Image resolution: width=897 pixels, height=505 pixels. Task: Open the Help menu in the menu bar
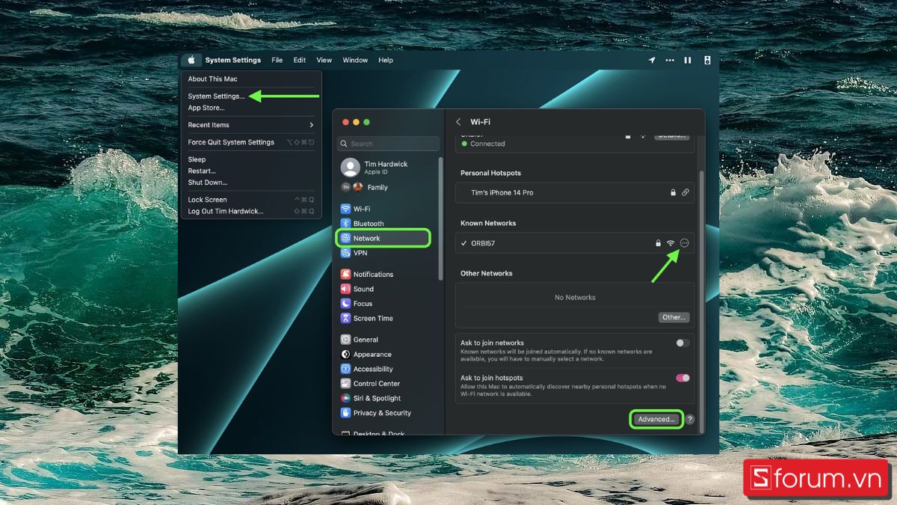click(386, 60)
